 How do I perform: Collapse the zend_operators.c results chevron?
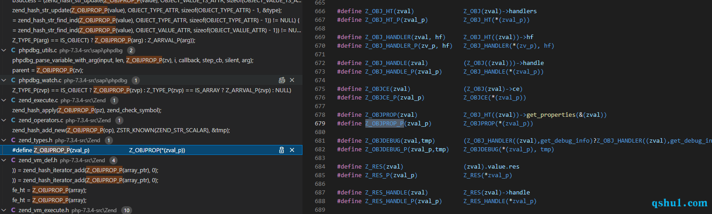pyautogui.click(x=5, y=120)
